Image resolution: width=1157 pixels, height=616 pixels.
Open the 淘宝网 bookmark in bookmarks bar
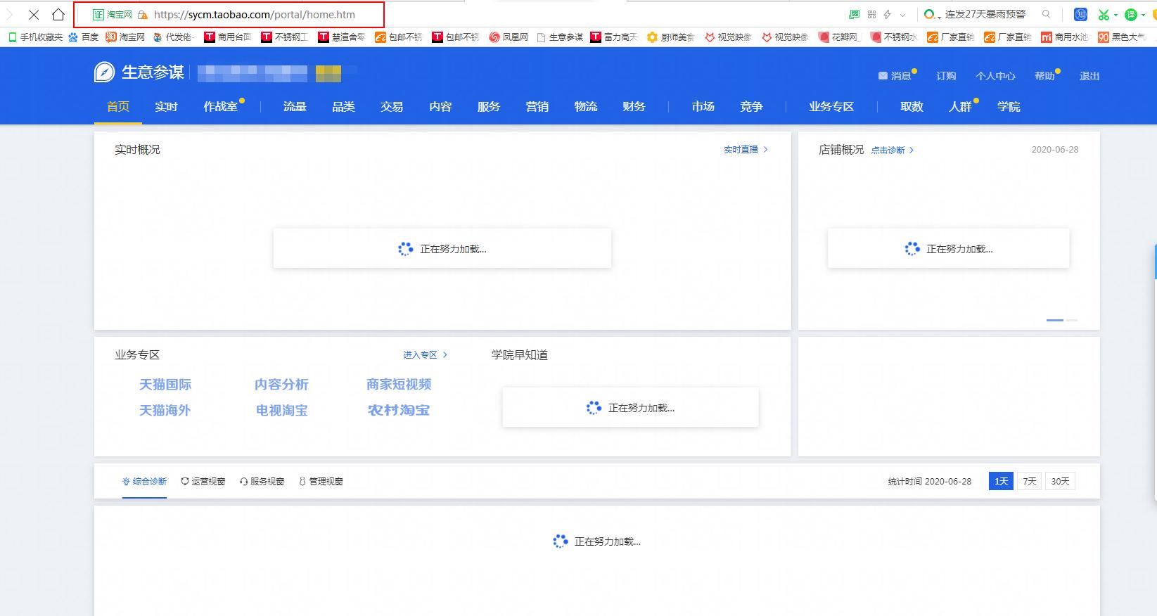pos(125,37)
